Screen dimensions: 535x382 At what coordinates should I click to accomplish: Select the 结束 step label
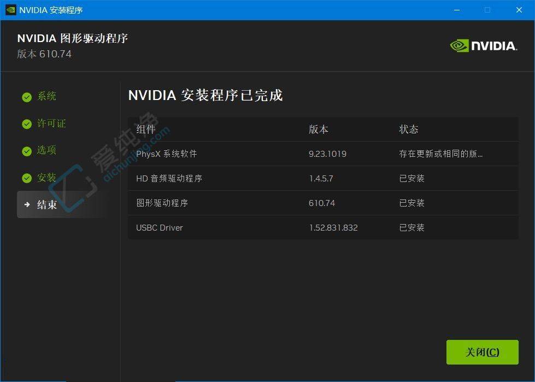tap(47, 204)
